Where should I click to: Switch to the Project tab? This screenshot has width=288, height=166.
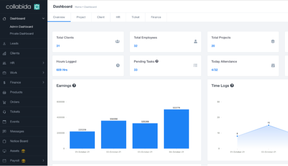point(81,17)
